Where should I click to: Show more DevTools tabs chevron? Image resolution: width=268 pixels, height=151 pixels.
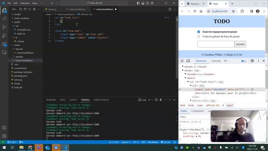pos(225,61)
